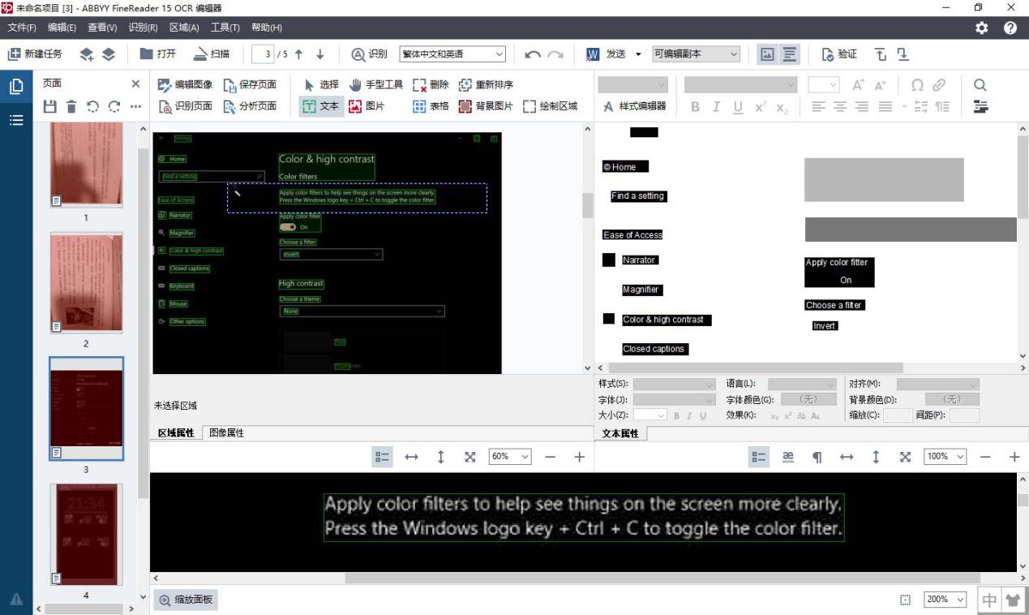Click the add pages stack icon with plus
Viewport: 1029px width, 615px height.
tap(87, 54)
